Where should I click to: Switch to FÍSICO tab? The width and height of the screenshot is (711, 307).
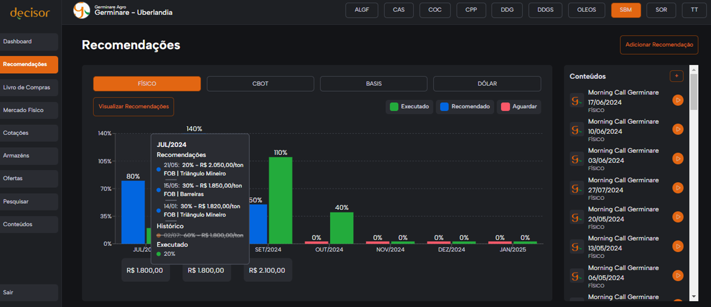[x=147, y=84]
